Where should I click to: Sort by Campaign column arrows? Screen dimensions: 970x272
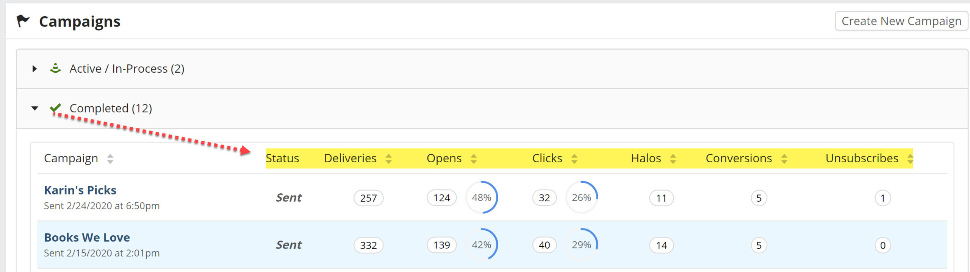pos(110,159)
